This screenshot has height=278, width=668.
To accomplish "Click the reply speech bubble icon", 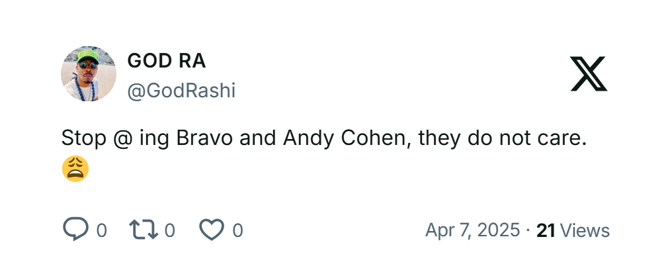I will pyautogui.click(x=75, y=229).
